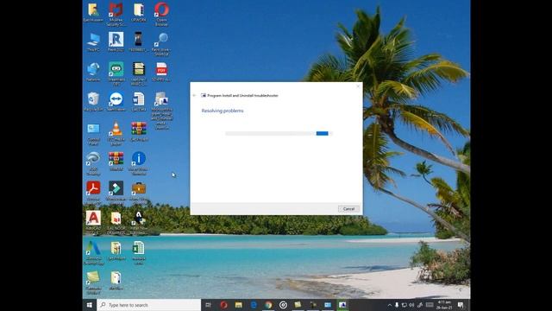
Task: Open the red PDF file icon
Action: tap(161, 72)
